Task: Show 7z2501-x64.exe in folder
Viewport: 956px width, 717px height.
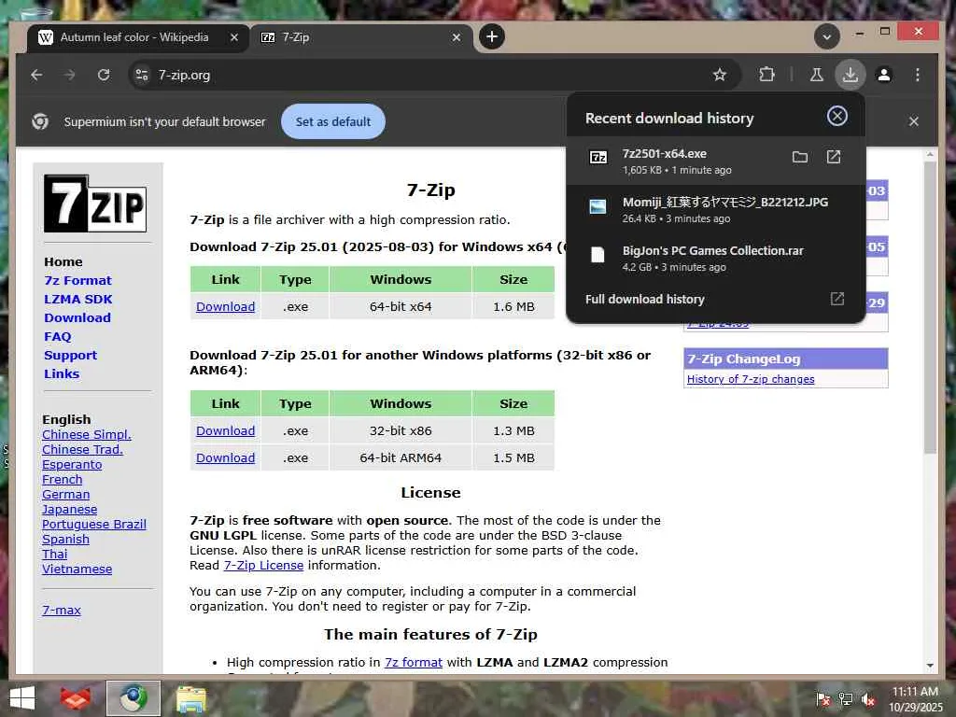Action: 800,157
